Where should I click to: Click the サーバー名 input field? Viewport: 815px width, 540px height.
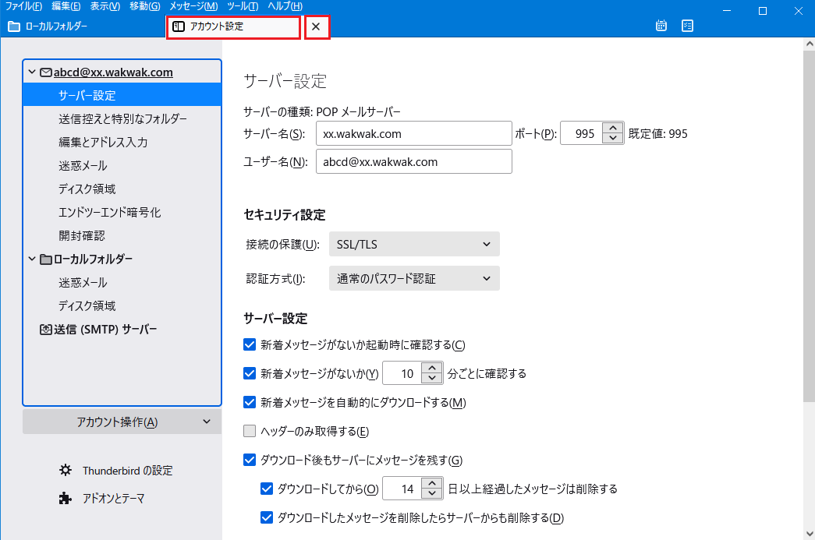(413, 133)
